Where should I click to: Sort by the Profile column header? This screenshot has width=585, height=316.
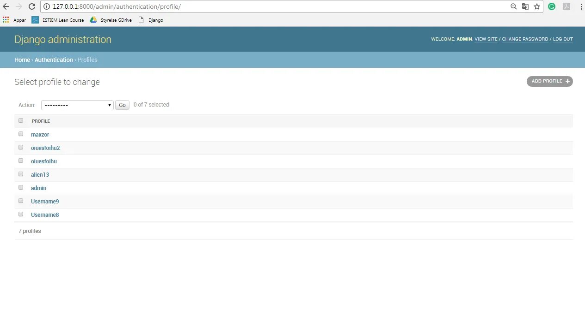point(41,121)
